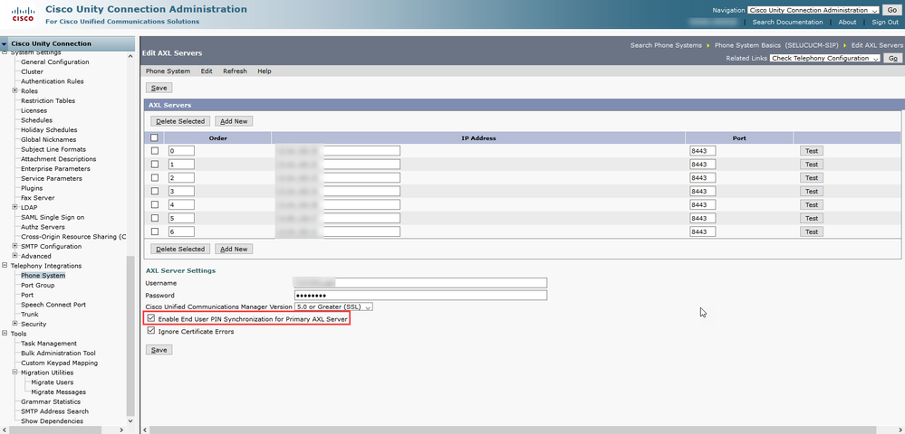Open the Related Links dropdown
The image size is (905, 434).
tap(824, 58)
